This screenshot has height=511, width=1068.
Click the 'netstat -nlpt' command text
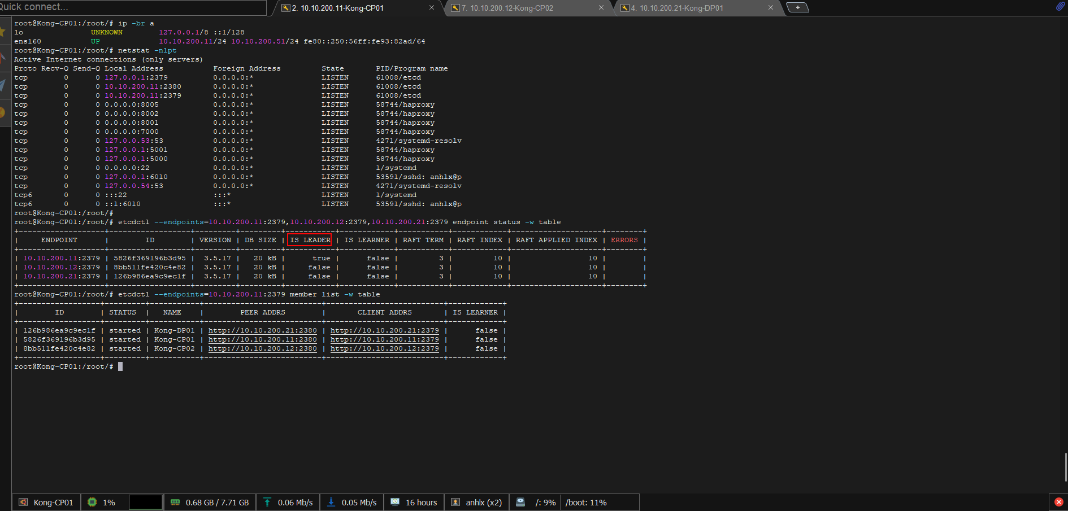click(x=147, y=50)
